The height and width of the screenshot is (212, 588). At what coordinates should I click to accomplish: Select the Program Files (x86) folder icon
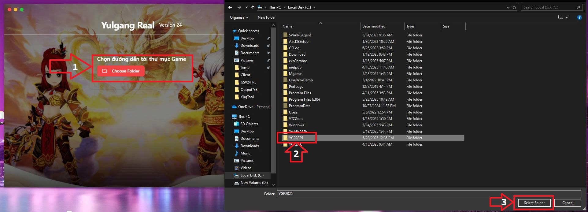click(285, 99)
